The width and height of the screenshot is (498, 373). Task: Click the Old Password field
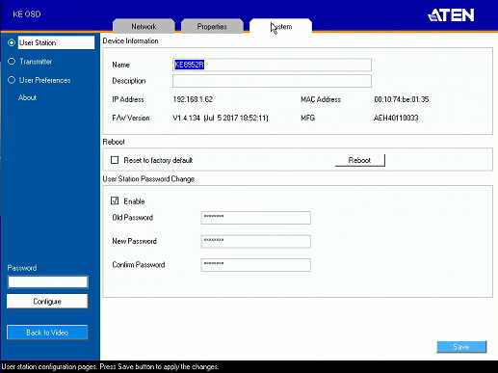point(256,218)
